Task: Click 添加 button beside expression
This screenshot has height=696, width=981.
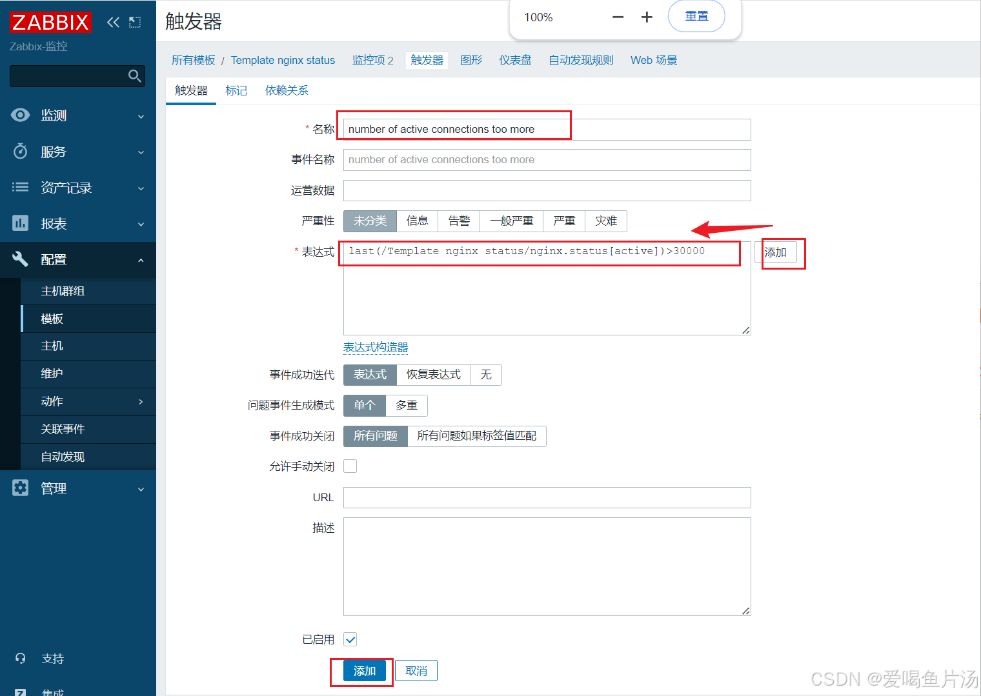Action: (775, 252)
